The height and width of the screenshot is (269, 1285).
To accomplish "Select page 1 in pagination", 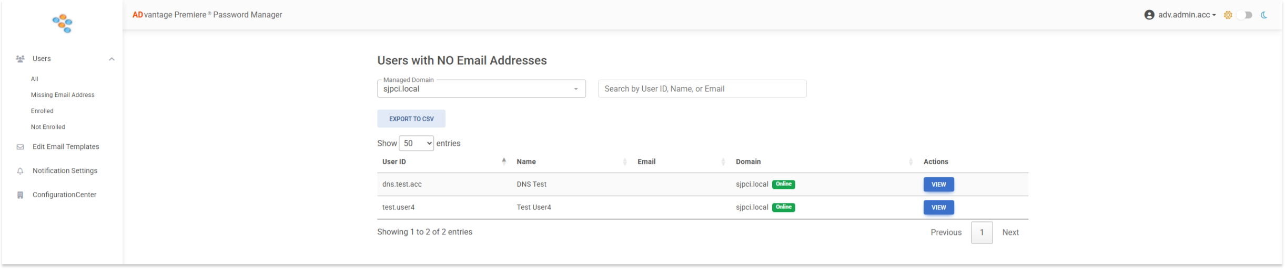I will pos(982,232).
